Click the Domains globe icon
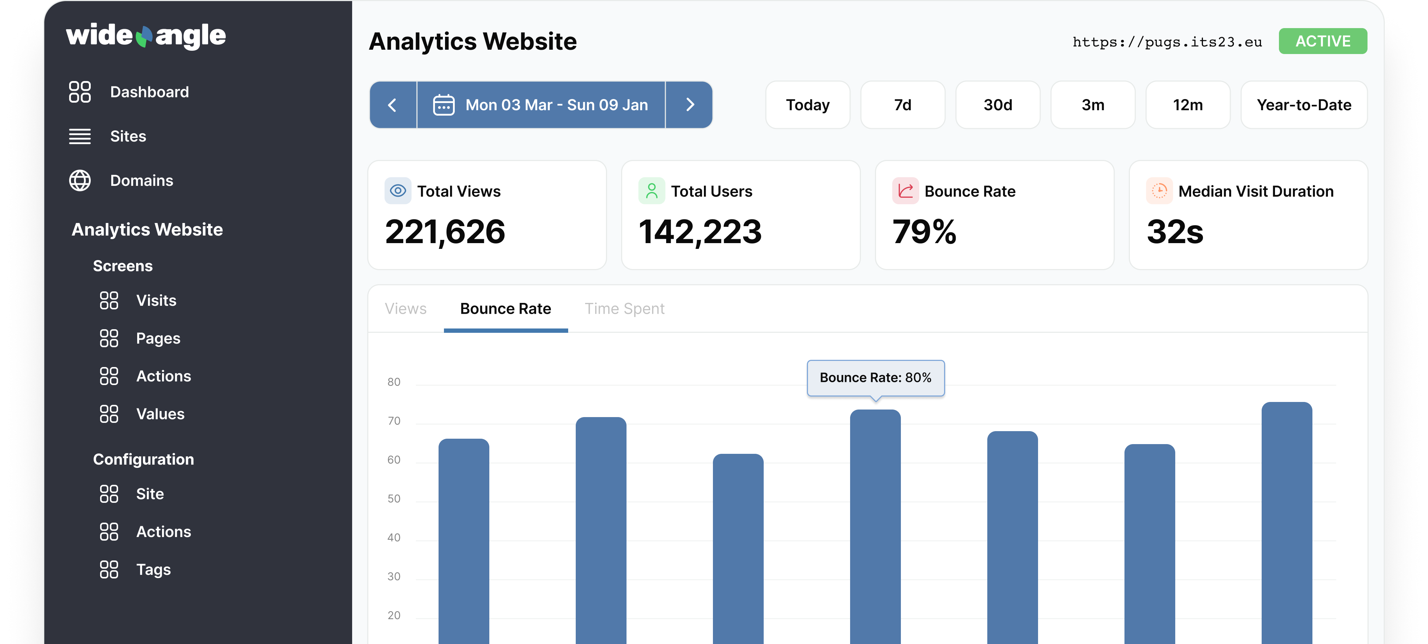This screenshot has height=644, width=1428. pyautogui.click(x=80, y=180)
